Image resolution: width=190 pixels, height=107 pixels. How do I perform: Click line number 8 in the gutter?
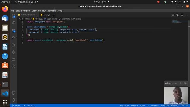pos(22,40)
